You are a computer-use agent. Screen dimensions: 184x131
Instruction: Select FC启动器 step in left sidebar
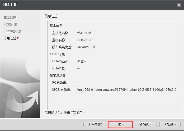click(10, 24)
